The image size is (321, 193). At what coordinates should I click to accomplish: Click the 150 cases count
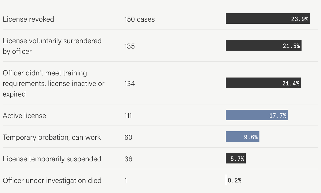coord(139,19)
